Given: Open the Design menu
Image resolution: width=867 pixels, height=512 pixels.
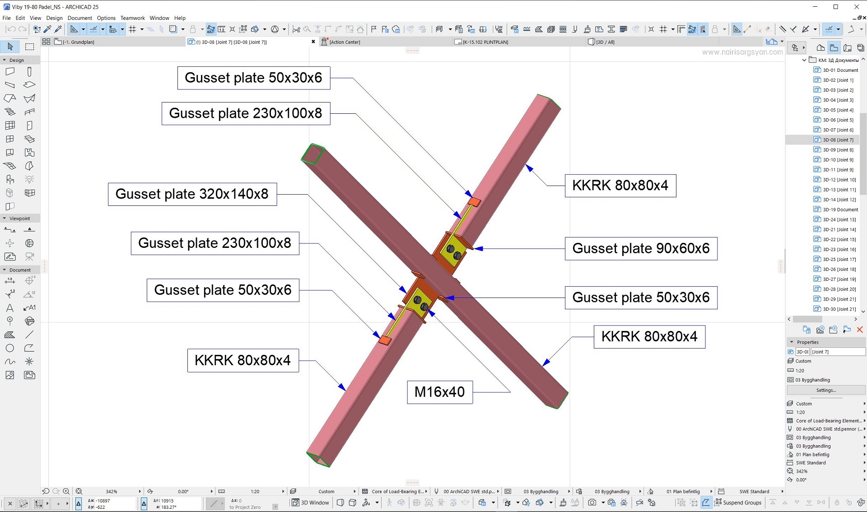Looking at the screenshot, I should click(x=54, y=18).
